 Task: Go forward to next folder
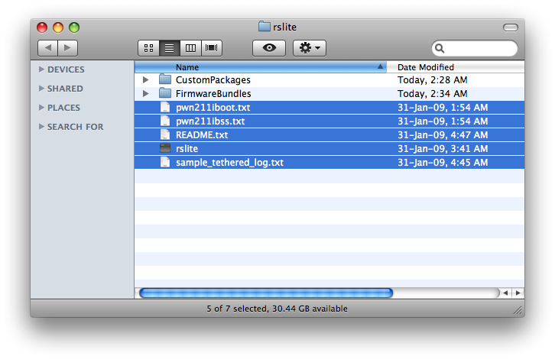(x=68, y=48)
